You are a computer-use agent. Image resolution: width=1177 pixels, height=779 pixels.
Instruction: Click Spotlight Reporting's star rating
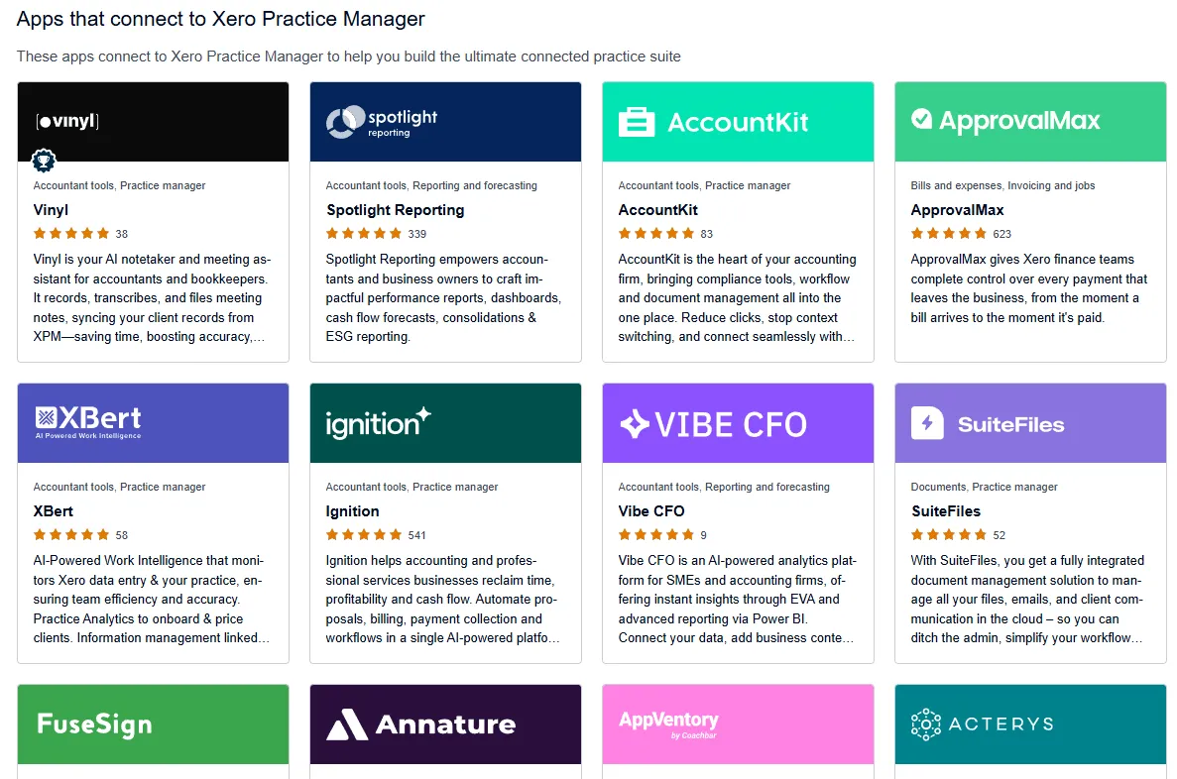(364, 233)
